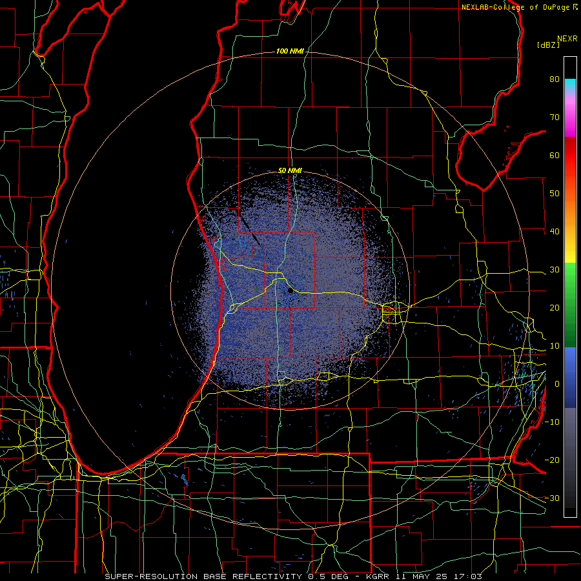Viewport: 581px width, 581px height.
Task: Click the 100 NMI range ring label
Action: click(x=289, y=51)
